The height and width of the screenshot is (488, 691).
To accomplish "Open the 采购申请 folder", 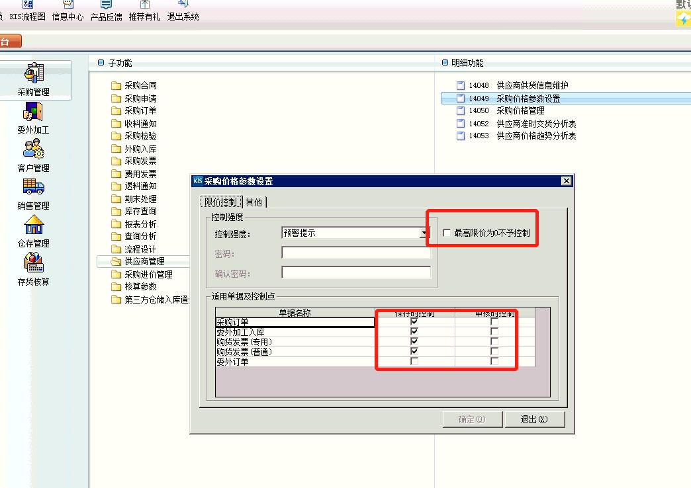I will 134,99.
